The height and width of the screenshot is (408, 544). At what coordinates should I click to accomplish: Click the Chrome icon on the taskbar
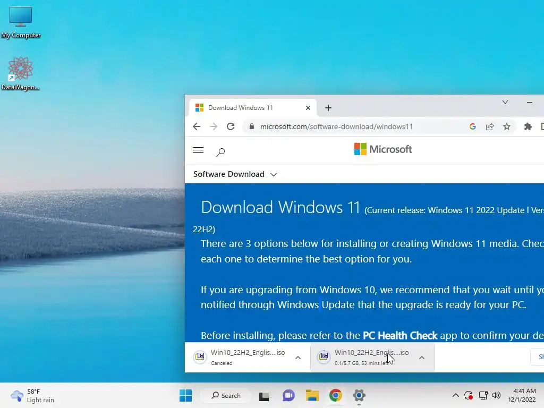(336, 395)
